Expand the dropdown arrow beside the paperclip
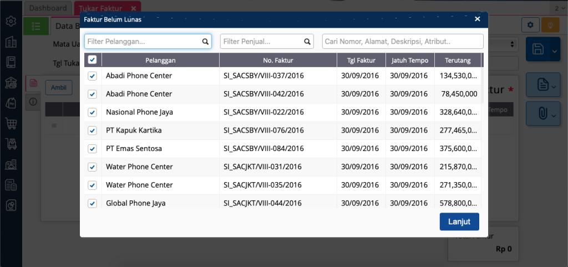Screen dimensions: 568x267 [554, 114]
